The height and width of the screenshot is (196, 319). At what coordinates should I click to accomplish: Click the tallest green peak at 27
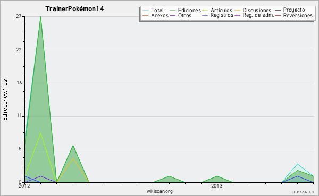[x=41, y=17]
